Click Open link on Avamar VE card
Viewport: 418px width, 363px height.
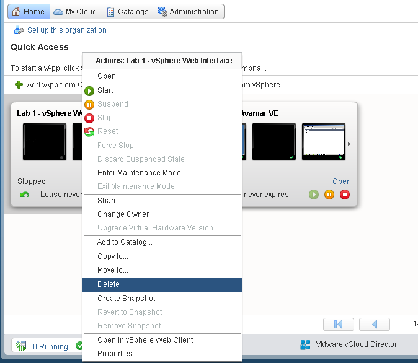342,181
